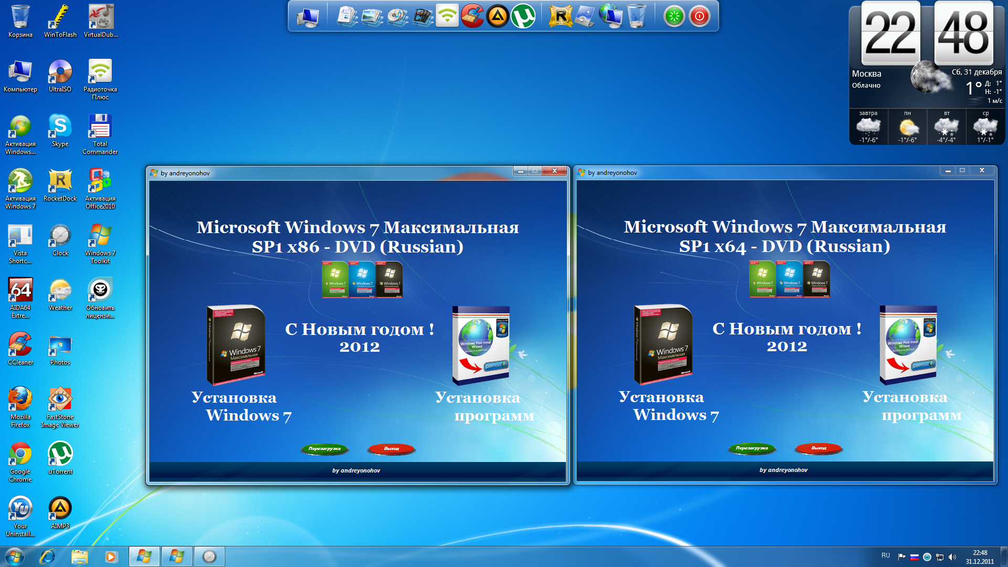Screen dimensions: 1008x567
Task: Open the VirtualDub desktop shortcut
Action: [100, 21]
